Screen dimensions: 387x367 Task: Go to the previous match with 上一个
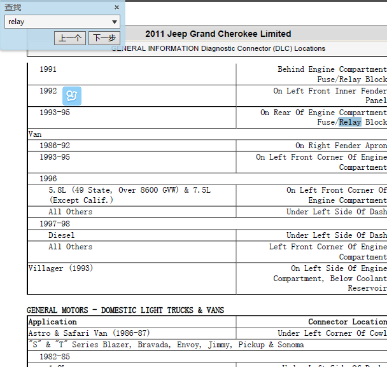pyautogui.click(x=70, y=38)
